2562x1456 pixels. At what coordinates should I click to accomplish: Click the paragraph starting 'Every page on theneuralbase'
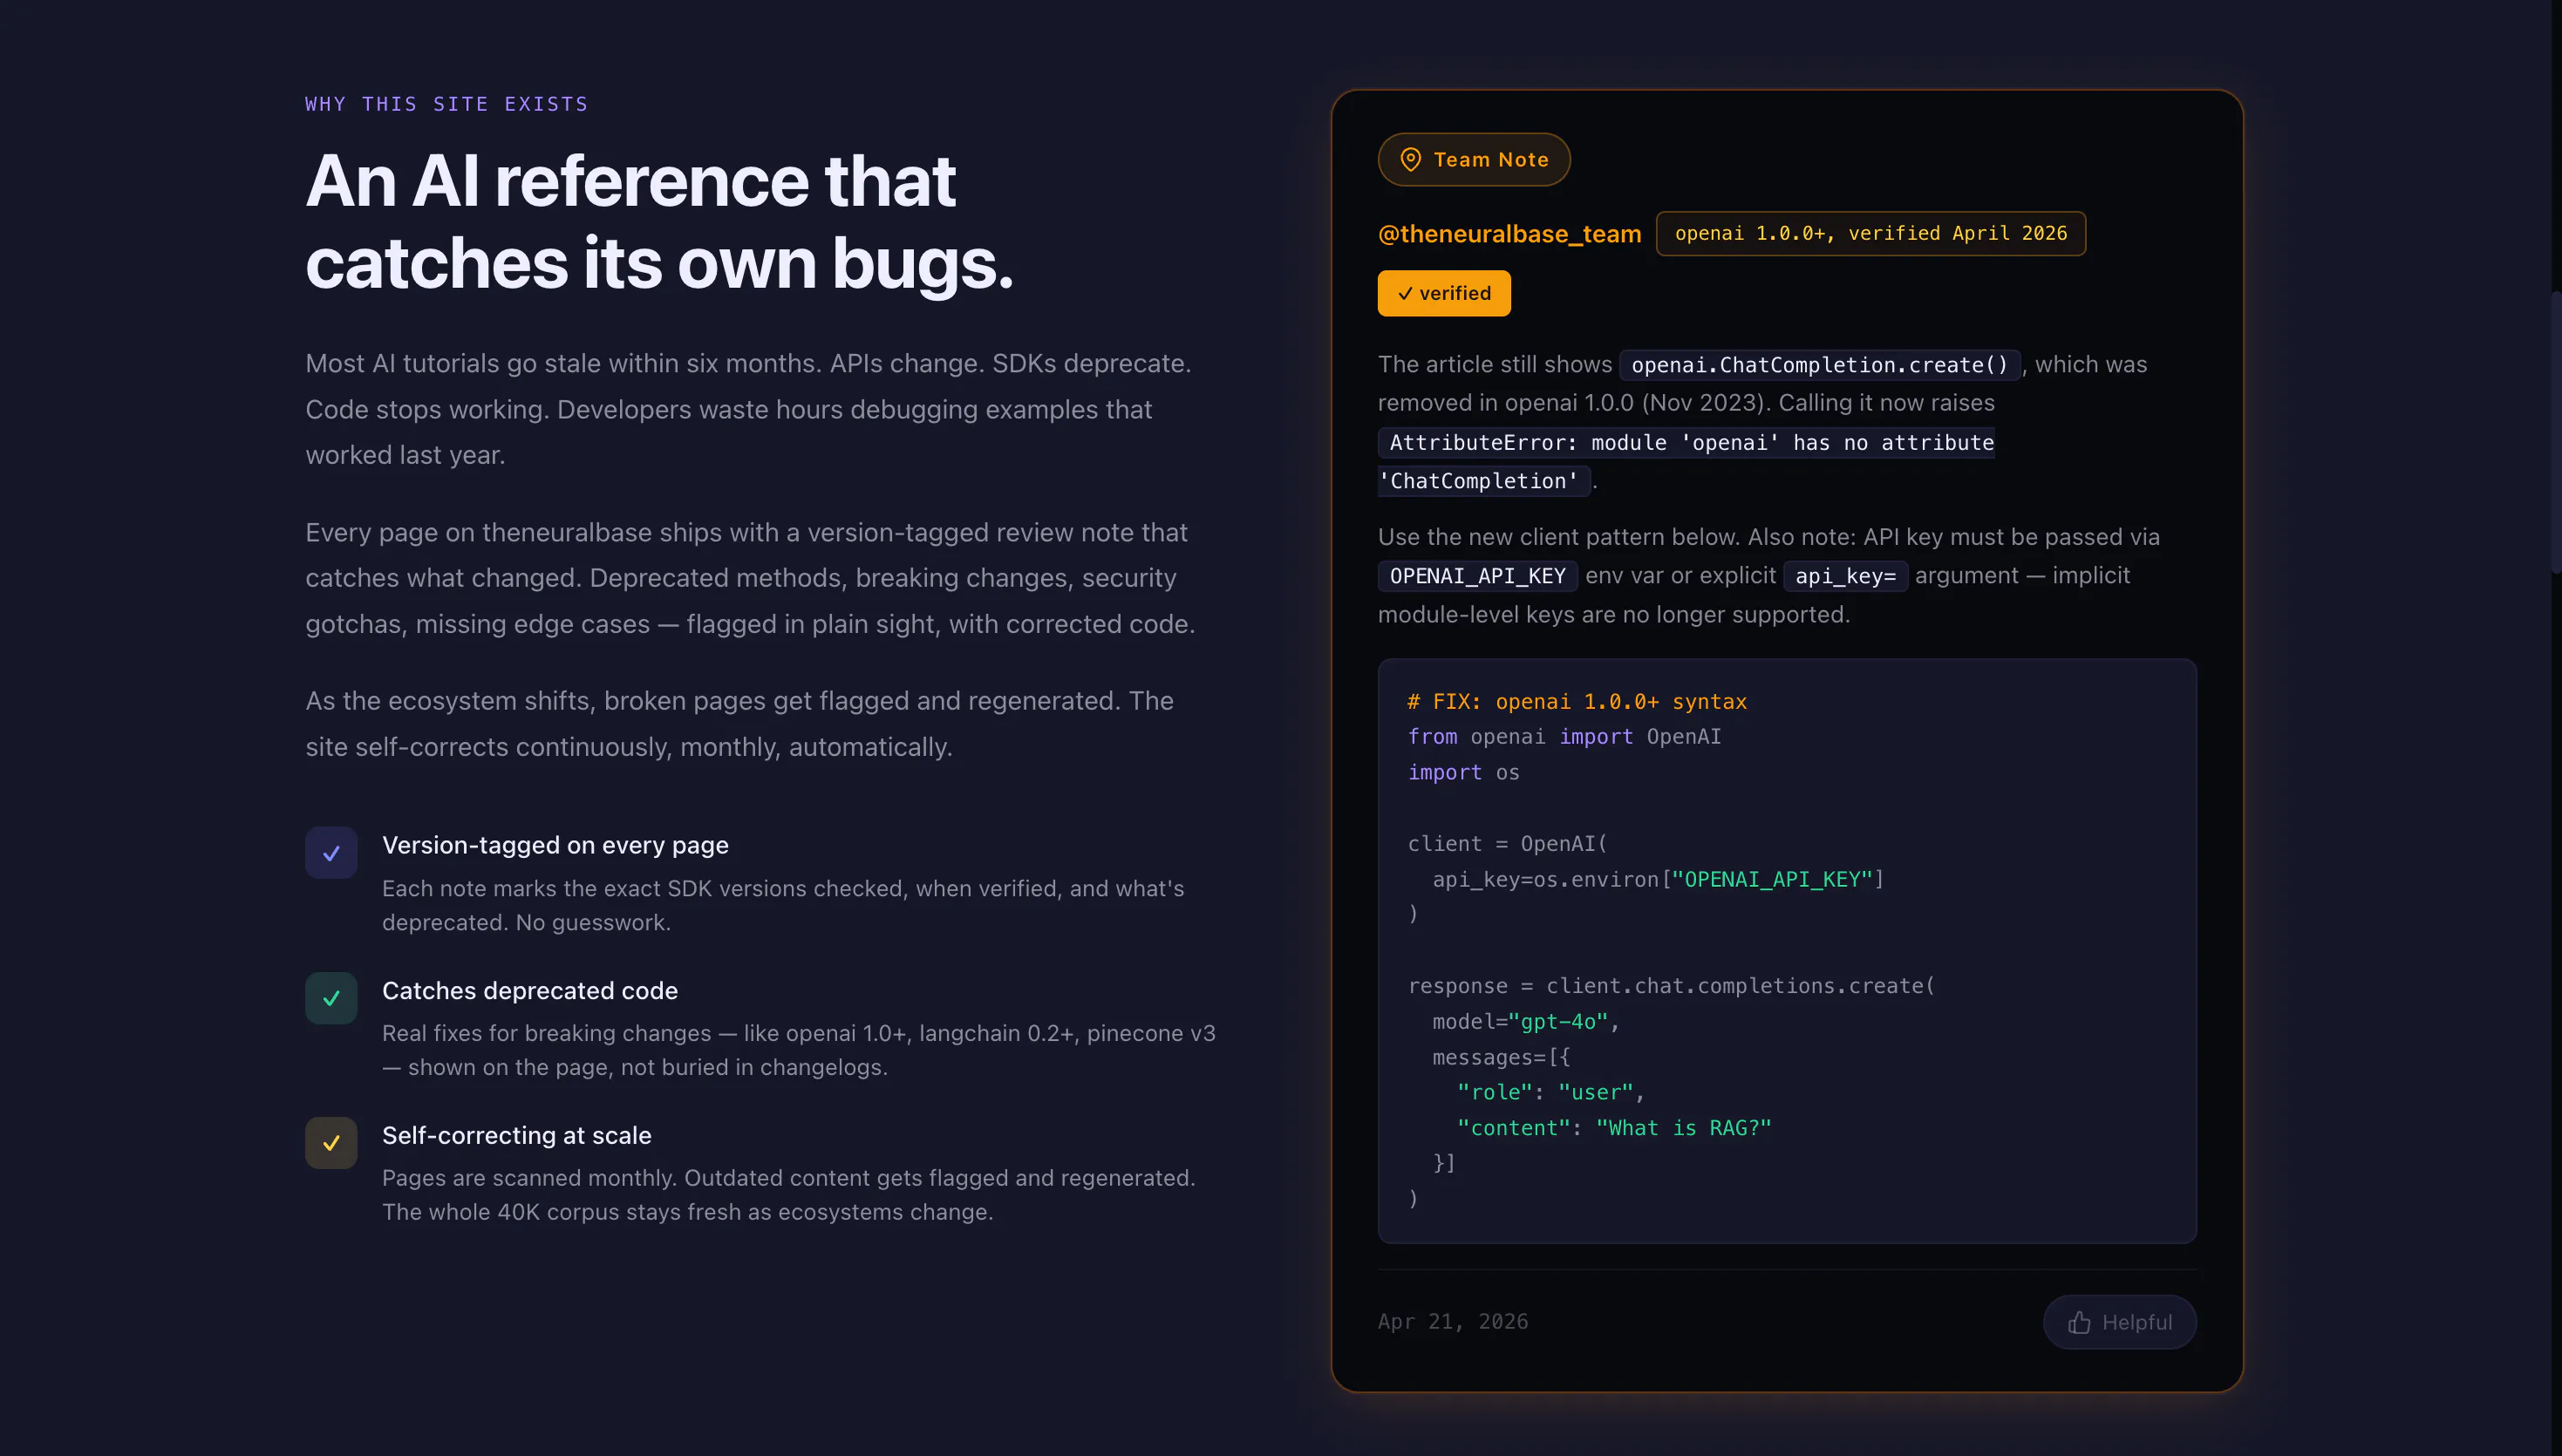pyautogui.click(x=750, y=578)
